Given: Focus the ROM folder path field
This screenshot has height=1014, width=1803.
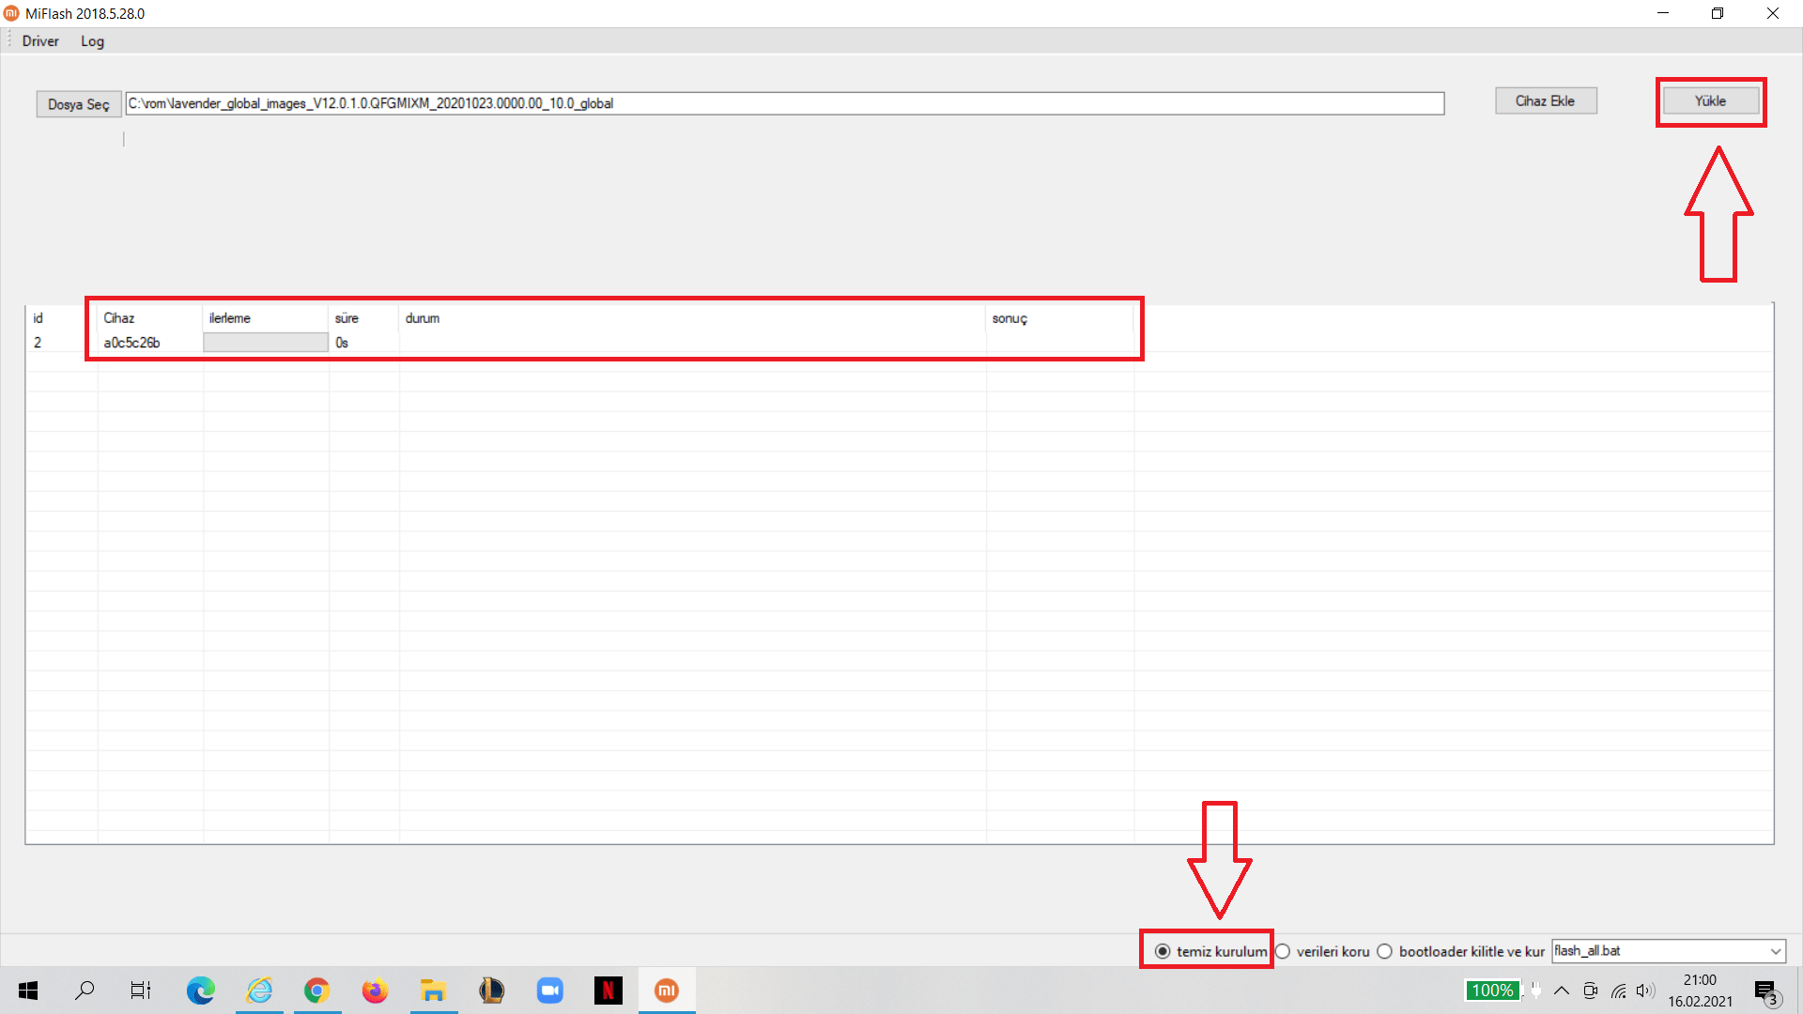Looking at the screenshot, I should [785, 103].
